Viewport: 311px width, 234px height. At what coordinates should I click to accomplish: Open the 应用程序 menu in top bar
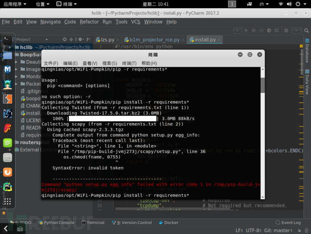(15, 4)
